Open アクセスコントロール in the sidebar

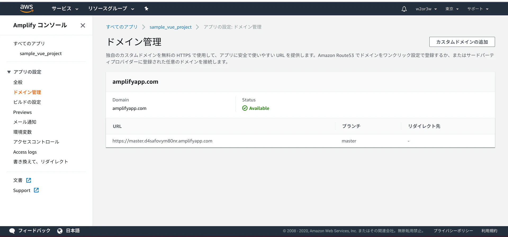[x=36, y=142]
